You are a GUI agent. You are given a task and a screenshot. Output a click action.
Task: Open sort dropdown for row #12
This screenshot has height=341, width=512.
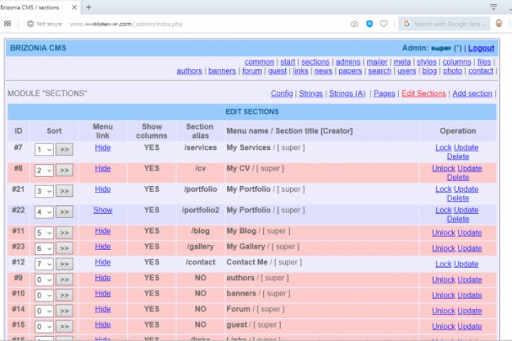tap(44, 264)
